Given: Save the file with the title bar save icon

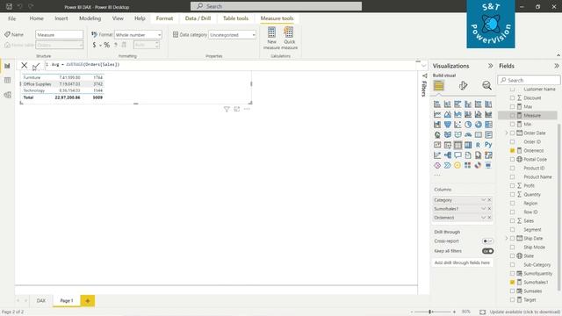Looking at the screenshot, I should coord(9,6).
